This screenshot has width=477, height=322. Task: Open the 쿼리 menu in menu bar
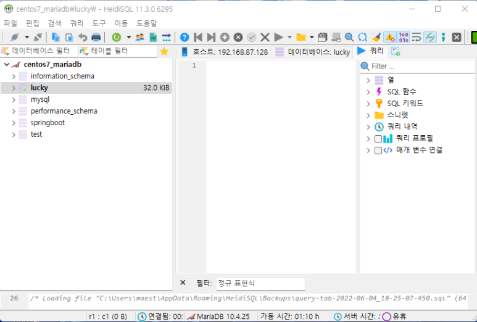tap(77, 23)
